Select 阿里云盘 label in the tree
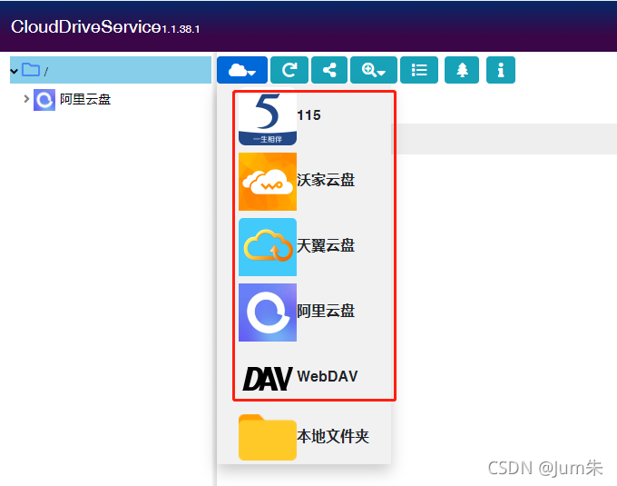 [85, 99]
